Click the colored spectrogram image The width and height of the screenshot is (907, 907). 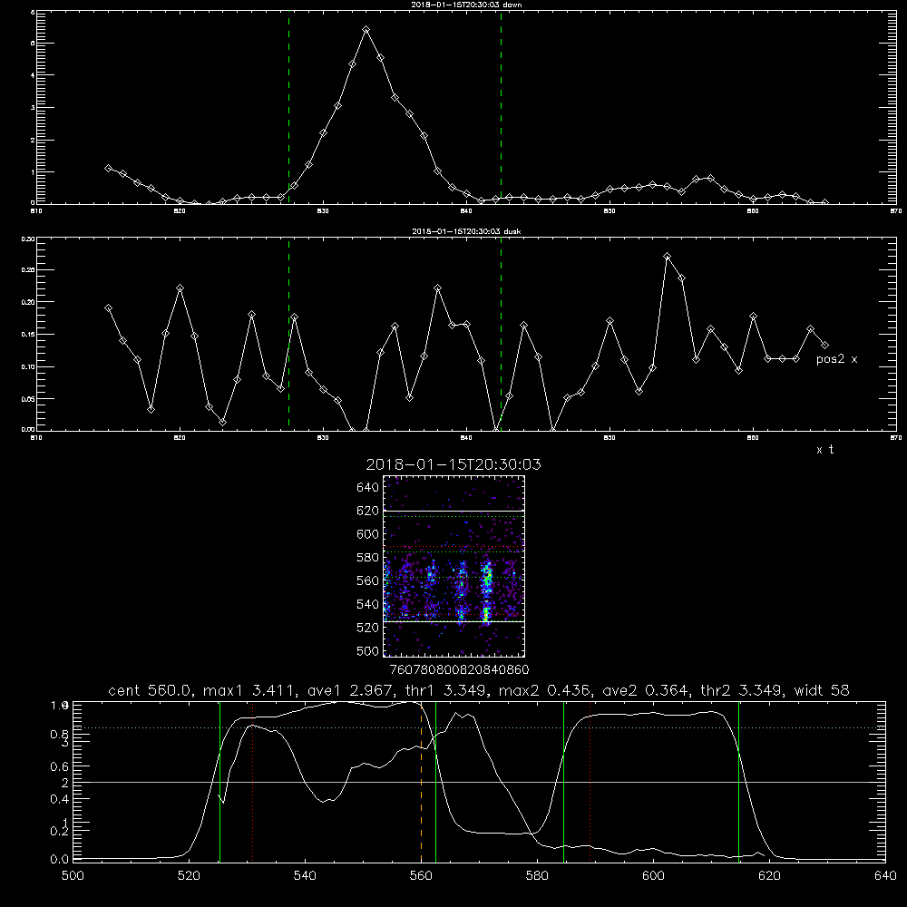coord(454,566)
